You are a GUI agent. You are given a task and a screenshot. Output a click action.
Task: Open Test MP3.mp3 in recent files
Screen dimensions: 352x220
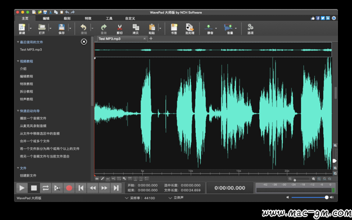click(x=31, y=50)
